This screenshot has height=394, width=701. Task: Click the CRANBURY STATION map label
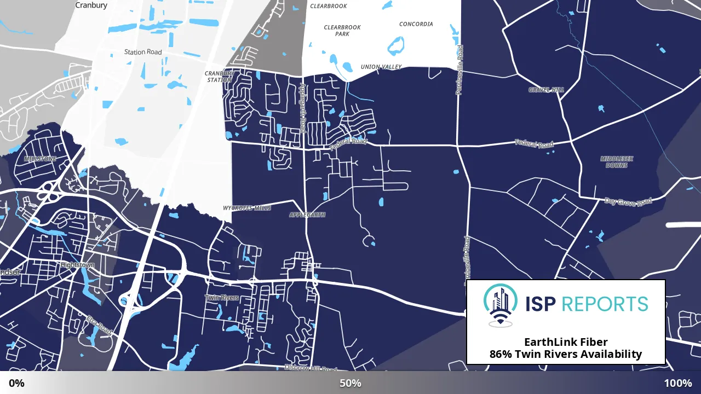pyautogui.click(x=219, y=77)
